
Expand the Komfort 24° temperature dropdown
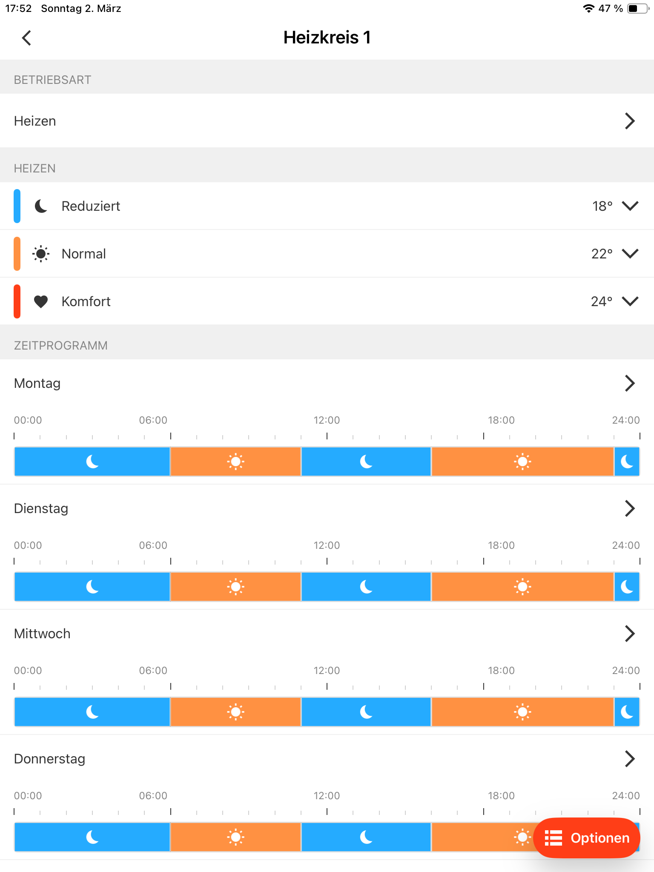pyautogui.click(x=630, y=301)
